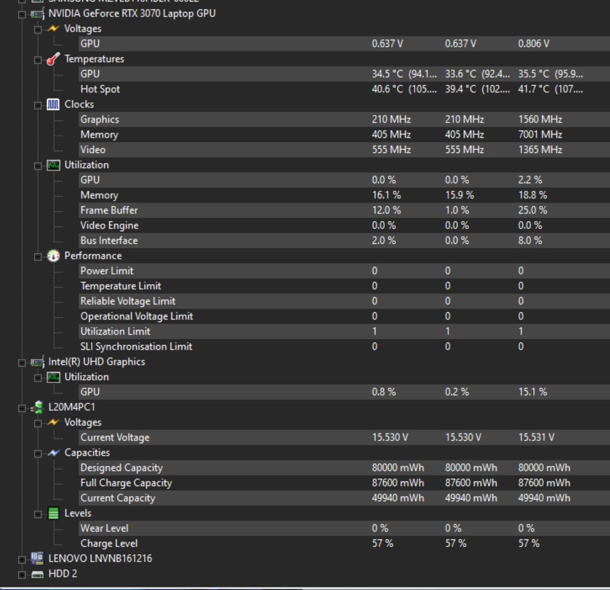Click the 7001 MHz Memory max value
The height and width of the screenshot is (590, 610).
[540, 135]
